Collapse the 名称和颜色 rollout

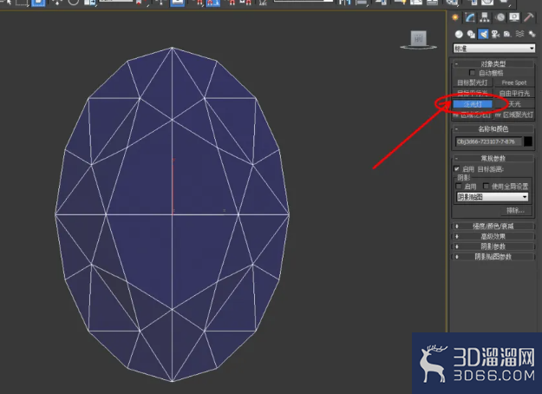[493, 129]
